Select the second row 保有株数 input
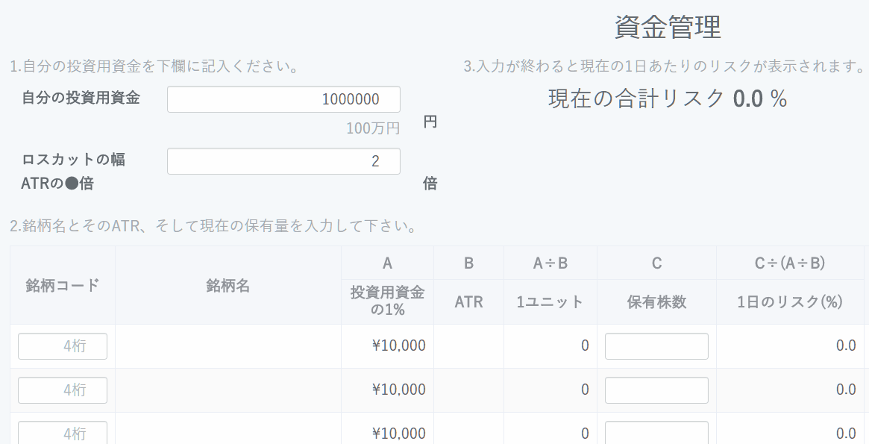 (656, 390)
